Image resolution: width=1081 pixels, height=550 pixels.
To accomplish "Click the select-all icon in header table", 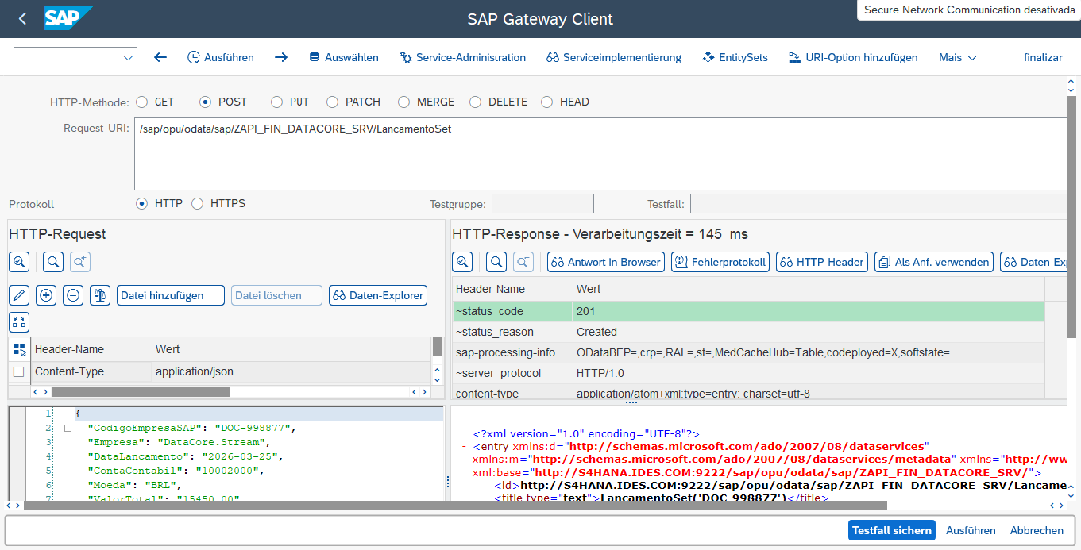I will (x=19, y=349).
